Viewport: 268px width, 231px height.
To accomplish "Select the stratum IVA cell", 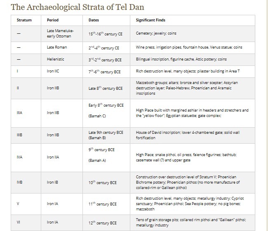I will pos(26,158).
